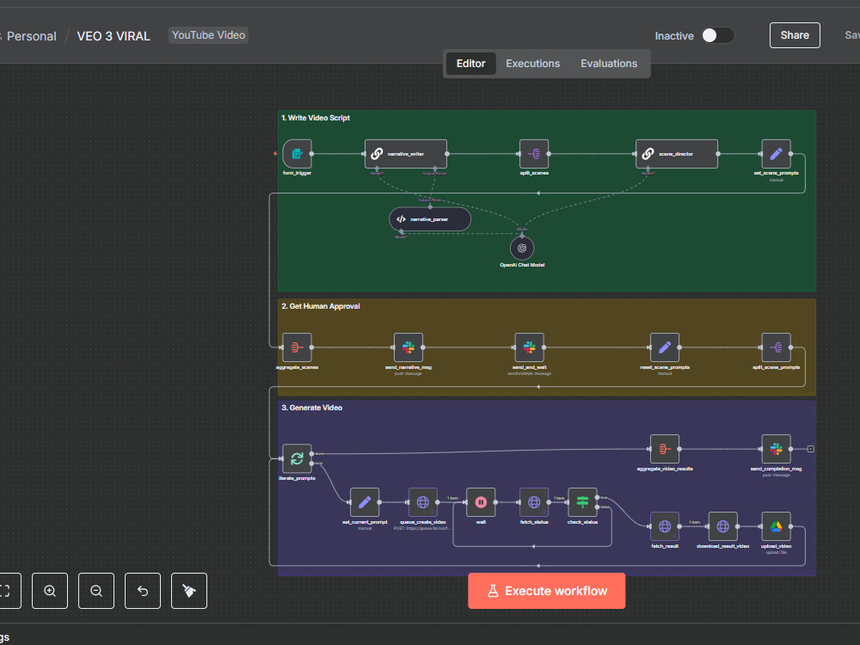Select the queue_create_video HTTP node
Screen dimensions: 860x645
pyautogui.click(x=423, y=502)
